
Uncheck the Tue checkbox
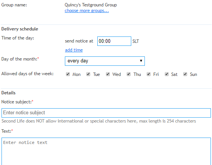coord(88,74)
